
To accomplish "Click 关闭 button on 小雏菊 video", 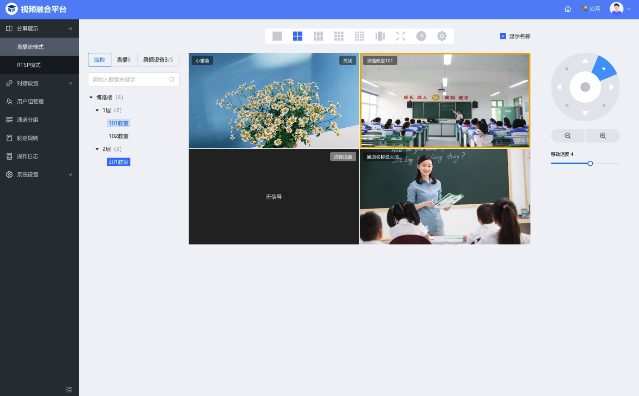I will click(x=347, y=61).
